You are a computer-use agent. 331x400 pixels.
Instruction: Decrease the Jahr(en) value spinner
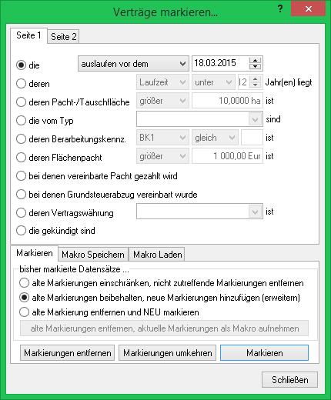coord(255,85)
